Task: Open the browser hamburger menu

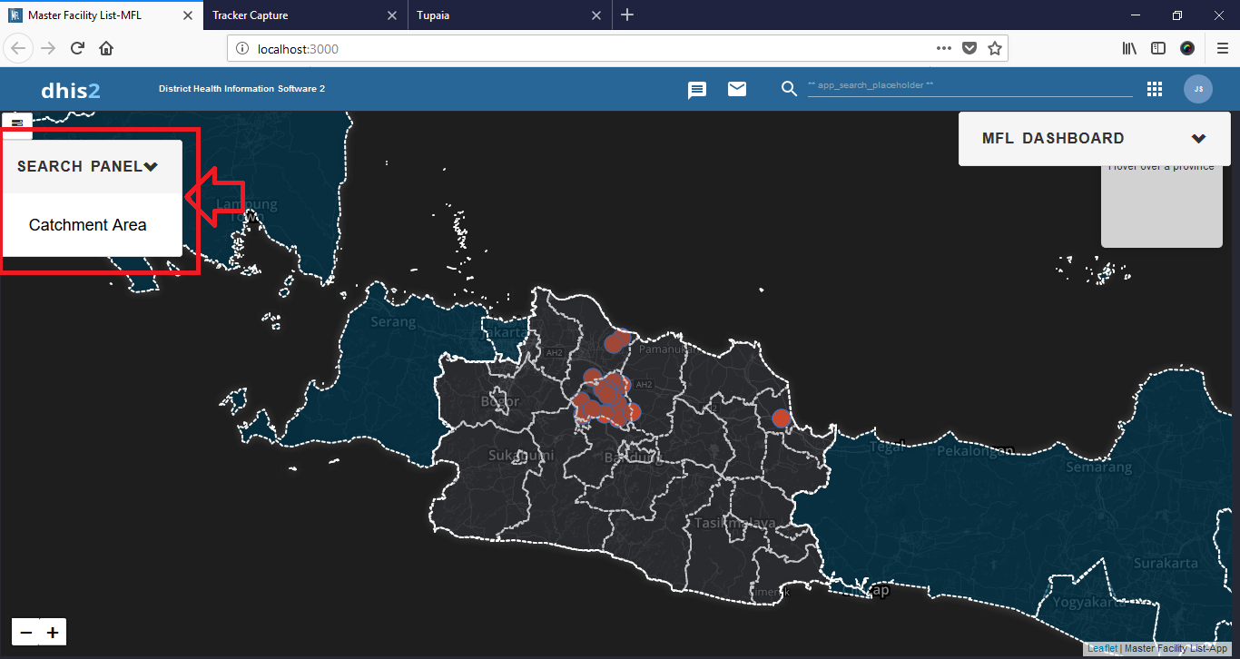Action: pos(1223,49)
